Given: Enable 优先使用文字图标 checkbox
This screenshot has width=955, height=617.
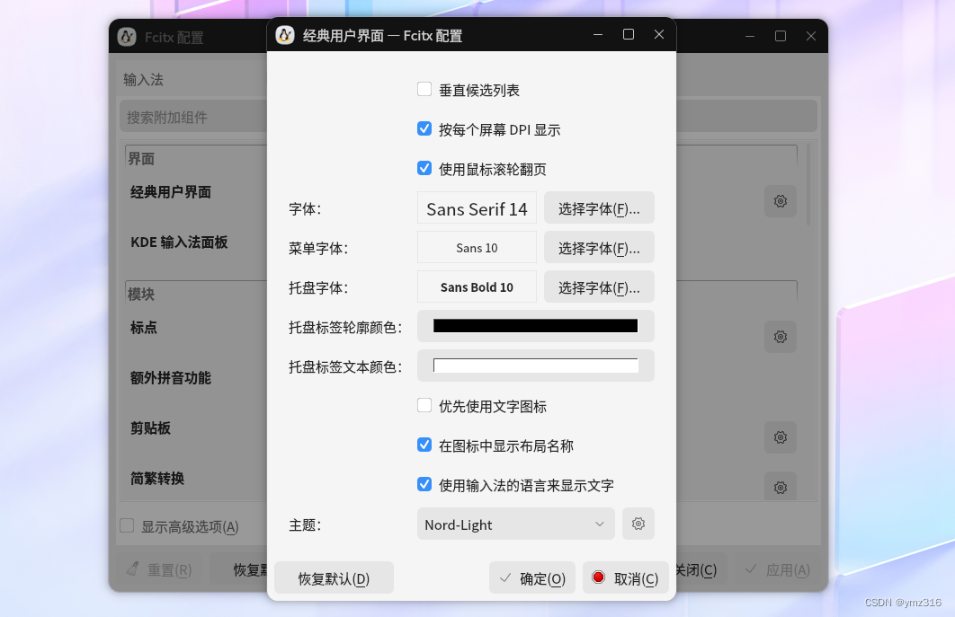Looking at the screenshot, I should coord(424,406).
